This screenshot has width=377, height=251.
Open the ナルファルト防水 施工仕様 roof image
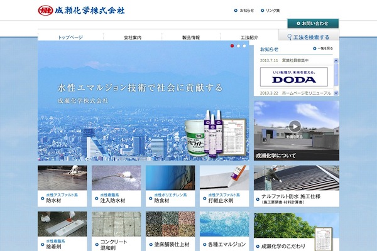click(x=297, y=178)
